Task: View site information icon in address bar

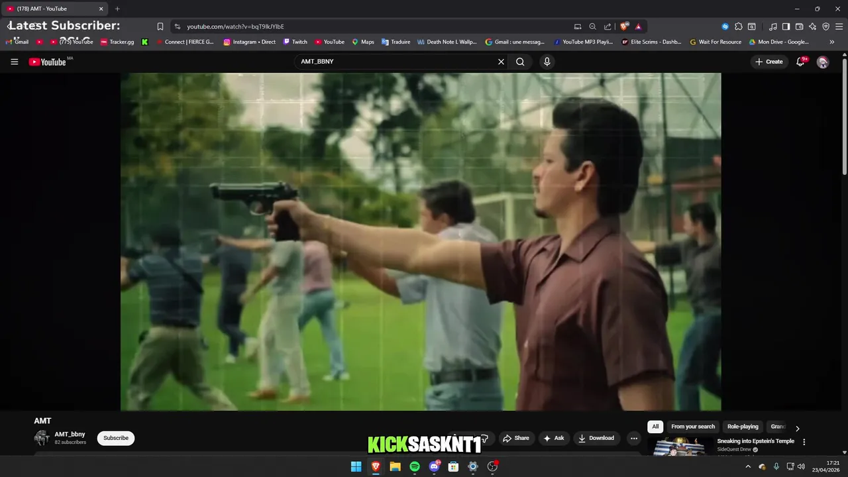Action: (x=177, y=26)
